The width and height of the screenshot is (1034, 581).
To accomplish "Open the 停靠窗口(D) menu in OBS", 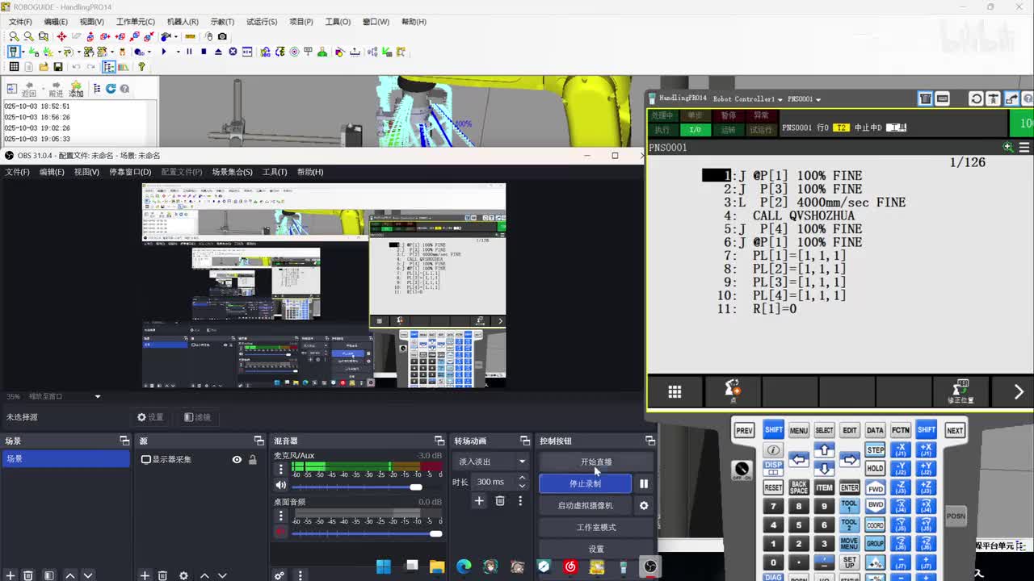I will coord(130,172).
